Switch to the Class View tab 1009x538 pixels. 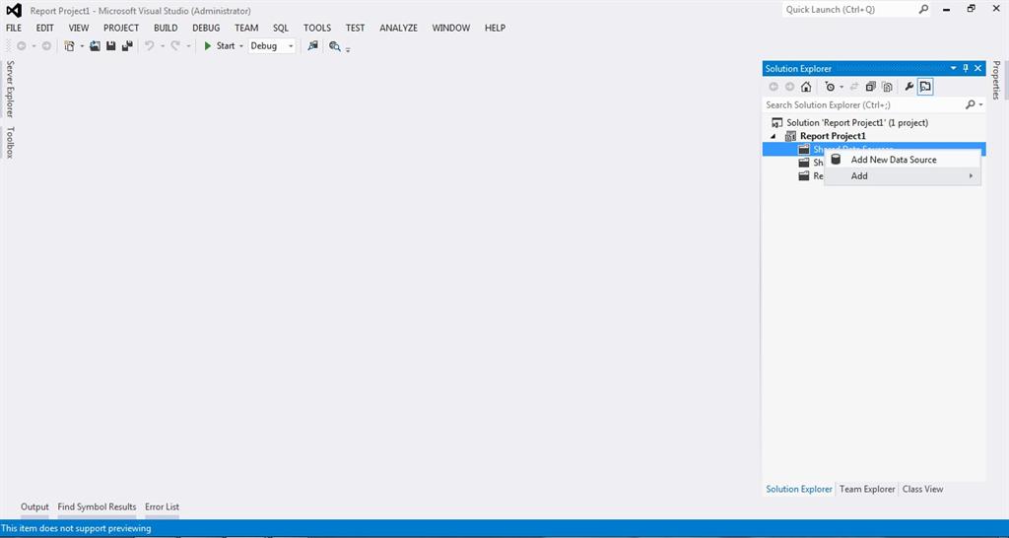tap(922, 489)
